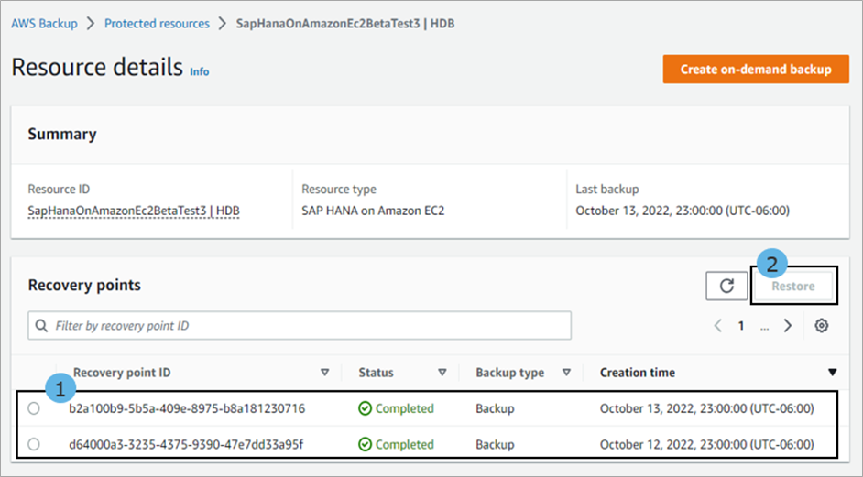Viewport: 863px width, 477px height.
Task: Go to next page of recovery points
Action: (788, 326)
